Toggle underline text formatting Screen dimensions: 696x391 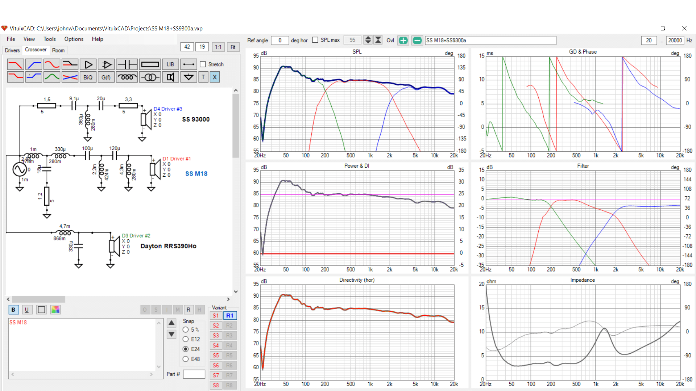tap(26, 310)
